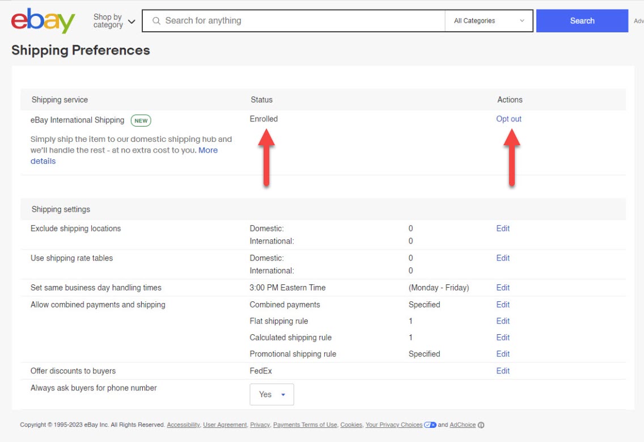Edit the flat shipping rule
This screenshot has height=442, width=644.
[502, 321]
